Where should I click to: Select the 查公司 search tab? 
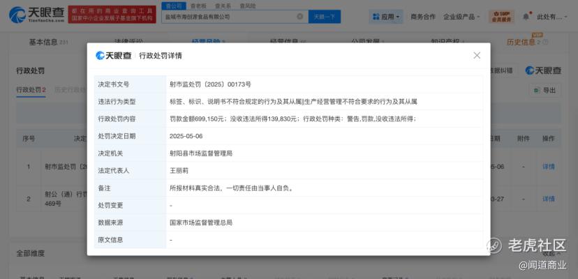coord(173,6)
